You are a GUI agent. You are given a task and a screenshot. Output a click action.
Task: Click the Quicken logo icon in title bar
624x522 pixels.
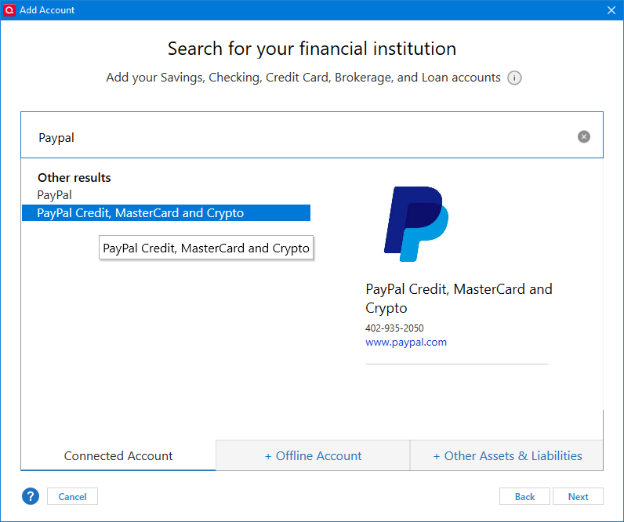[9, 10]
